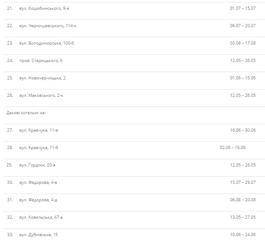
Task: Select the date range 03.08 – 17.08
Action: (x=243, y=43)
